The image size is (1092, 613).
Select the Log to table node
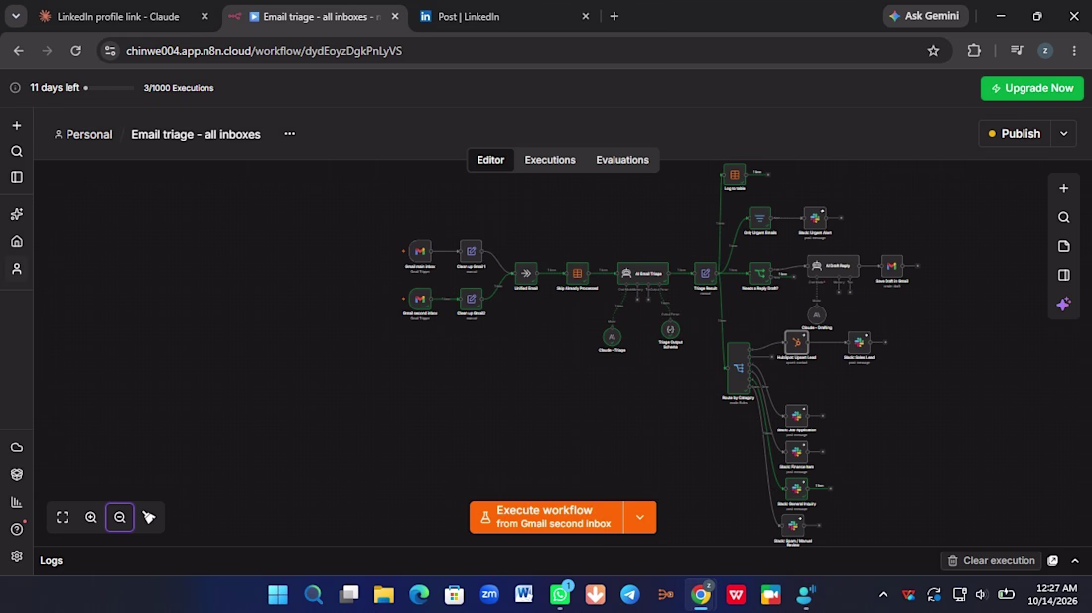[734, 175]
